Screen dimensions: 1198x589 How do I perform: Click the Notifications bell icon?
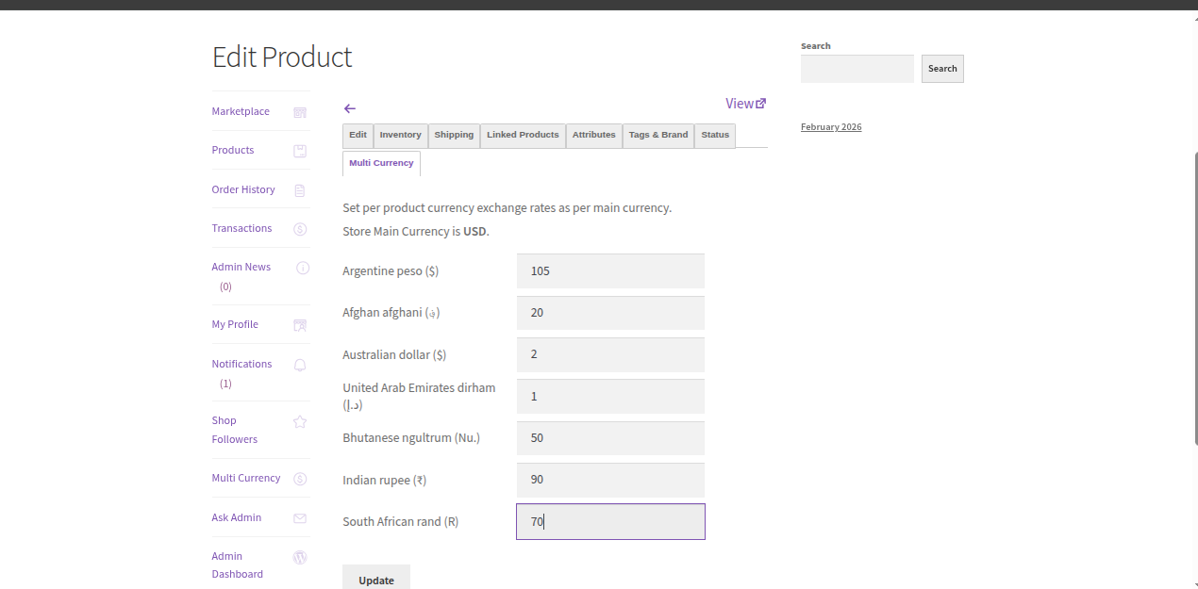(x=300, y=365)
